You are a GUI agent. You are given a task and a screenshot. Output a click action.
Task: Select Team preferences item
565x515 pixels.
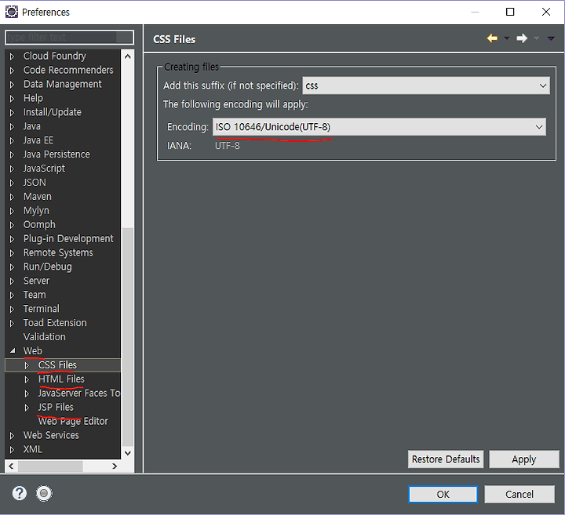pos(35,295)
